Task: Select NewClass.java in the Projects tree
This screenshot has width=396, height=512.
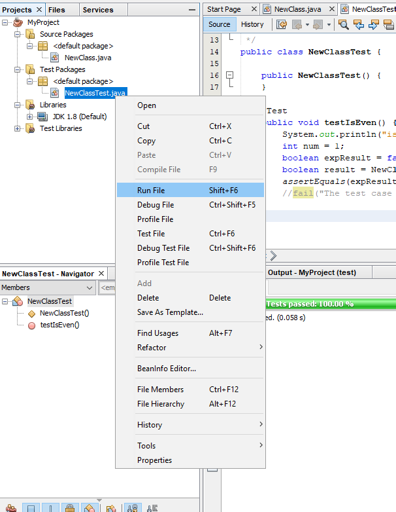Action: (88, 58)
